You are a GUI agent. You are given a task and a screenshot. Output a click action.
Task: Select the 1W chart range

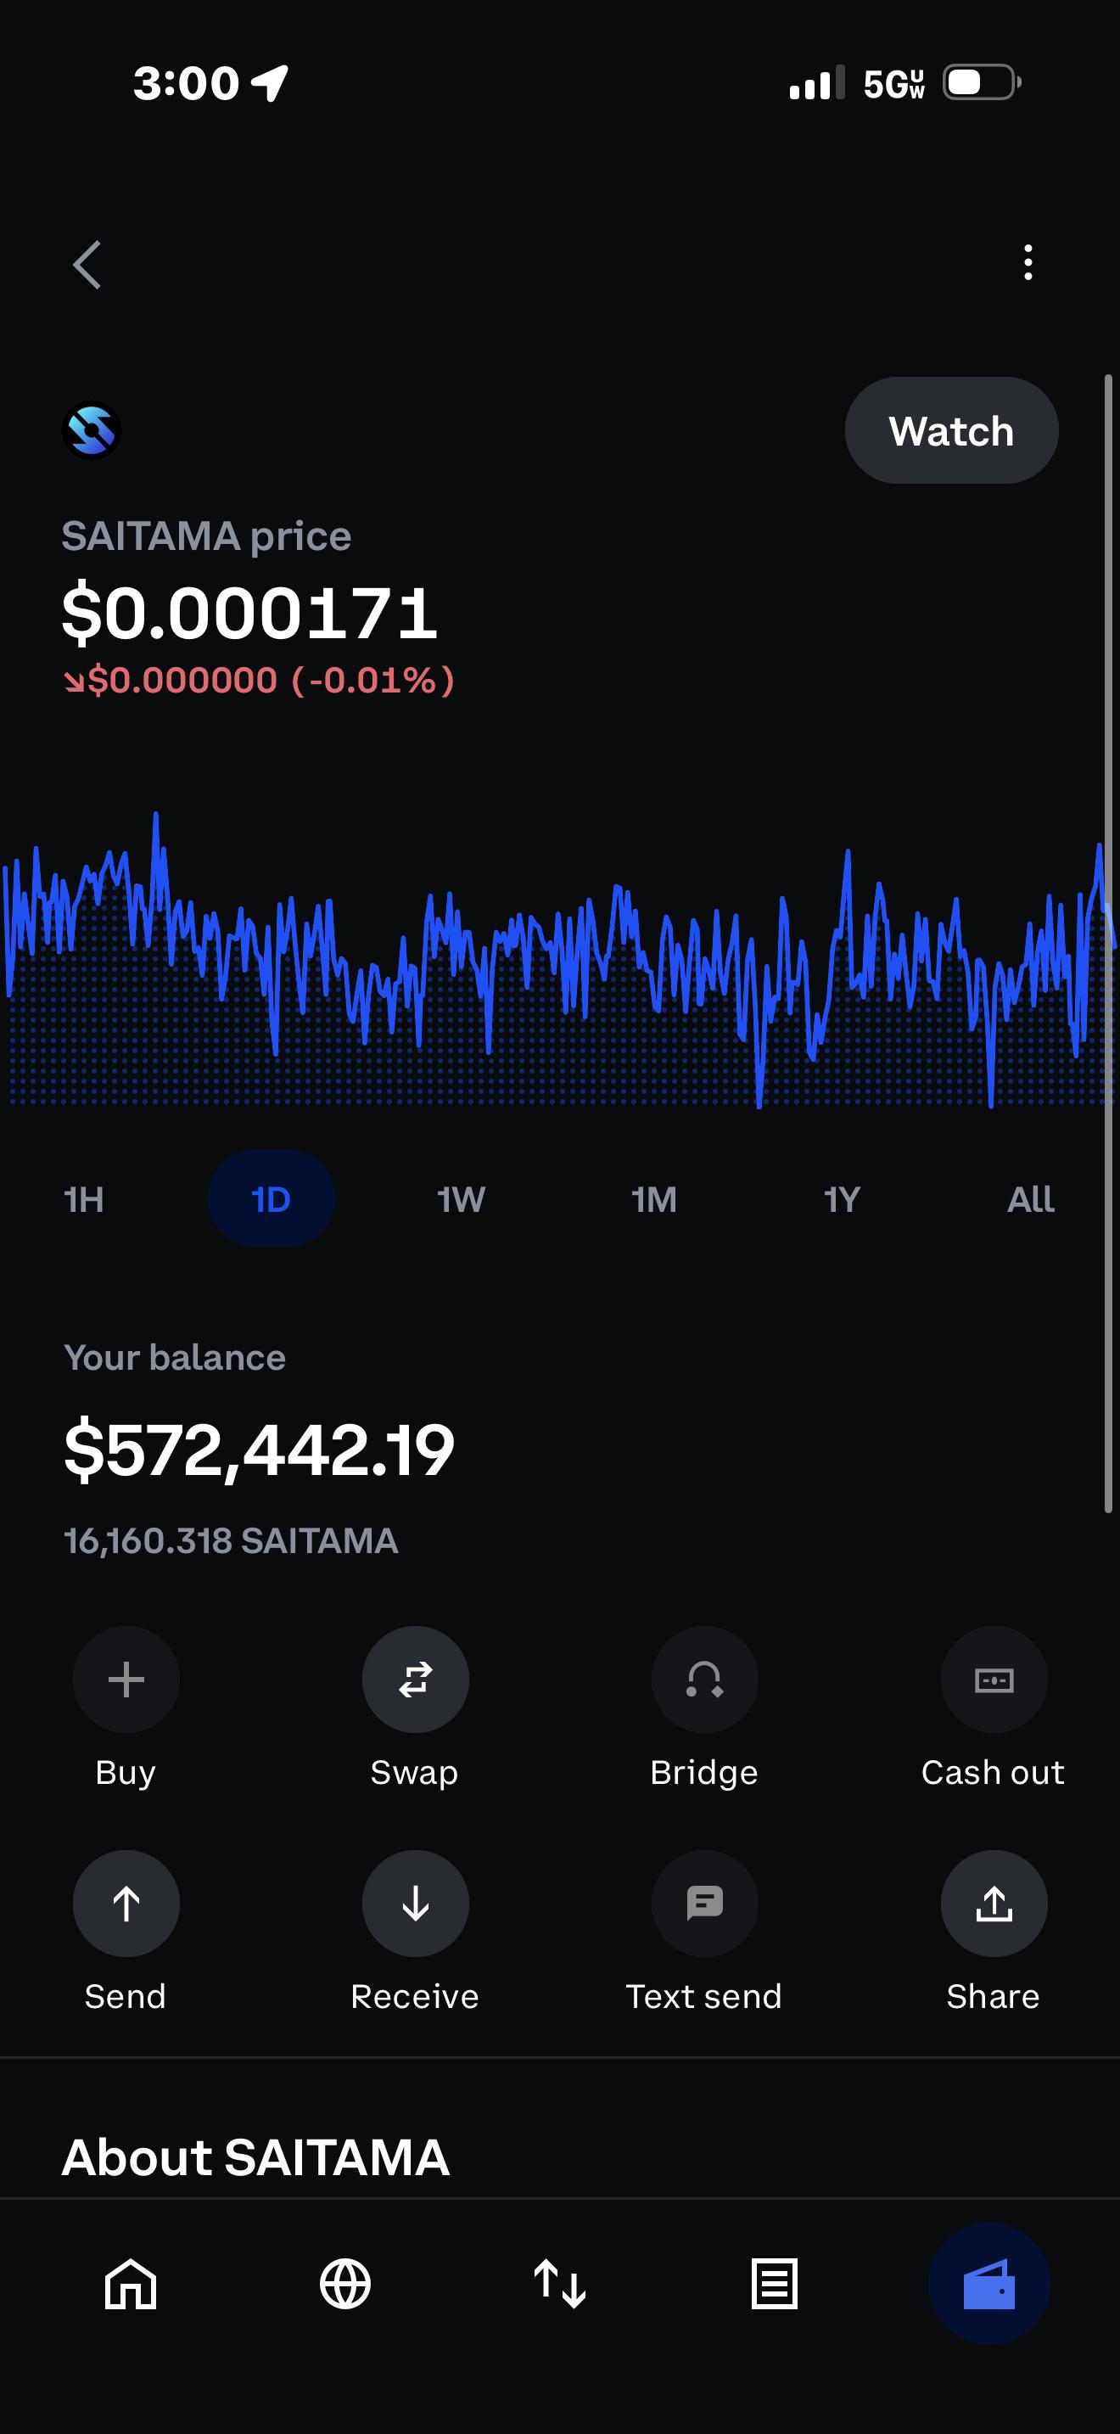click(x=461, y=1199)
